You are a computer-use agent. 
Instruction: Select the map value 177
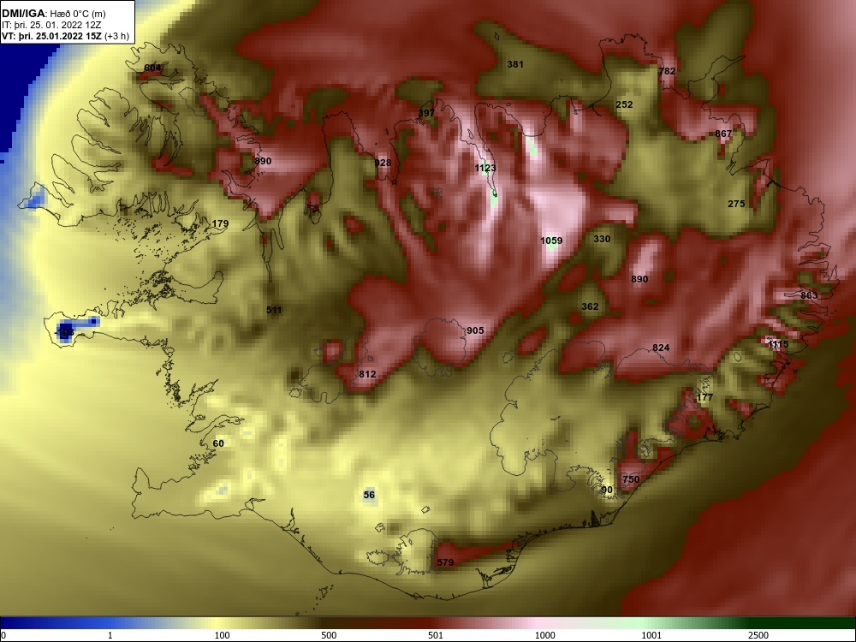[x=704, y=397]
